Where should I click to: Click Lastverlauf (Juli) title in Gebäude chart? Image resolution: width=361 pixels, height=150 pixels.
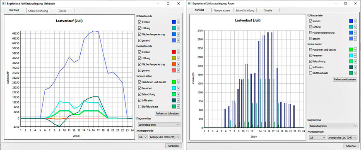[69, 21]
